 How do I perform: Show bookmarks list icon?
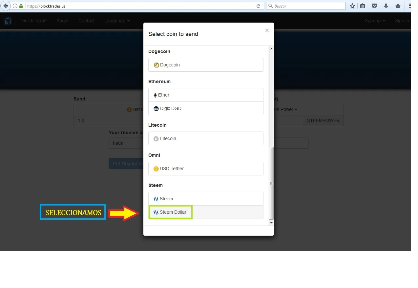tap(363, 6)
